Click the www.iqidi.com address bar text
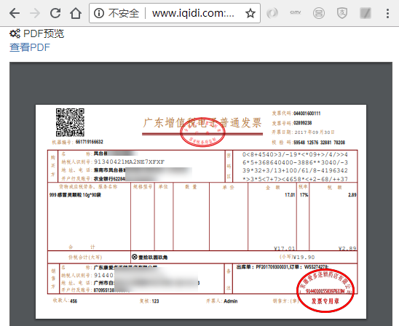 click(x=193, y=13)
